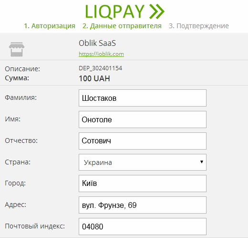Focus the Адрес field вул. Фрунзе, 69
The height and width of the screenshot is (238, 248).
coord(143,205)
